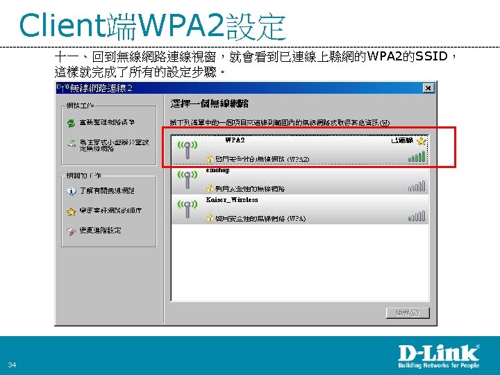Image resolution: width=500 pixels, height=375 pixels.
Task: Click the security-enabled (WPA) description text
Action: click(x=260, y=219)
